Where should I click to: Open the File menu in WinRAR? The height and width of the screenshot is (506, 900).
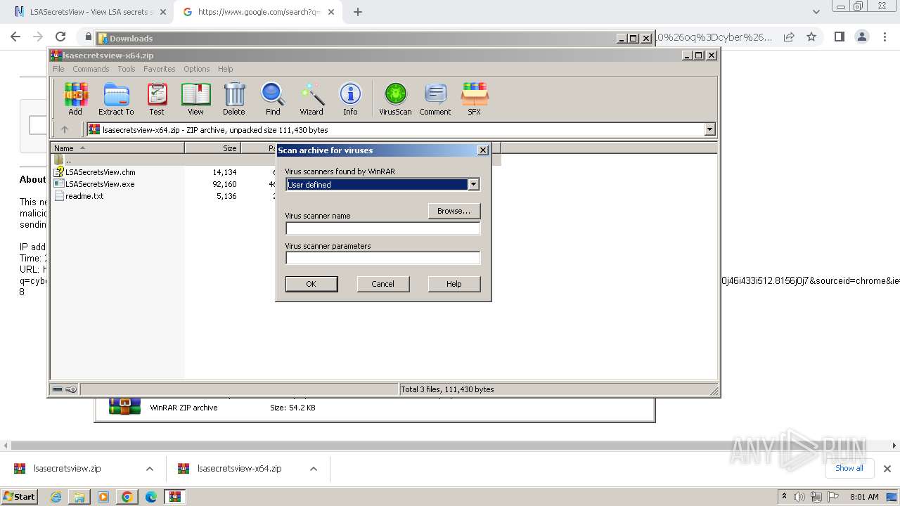pos(58,69)
